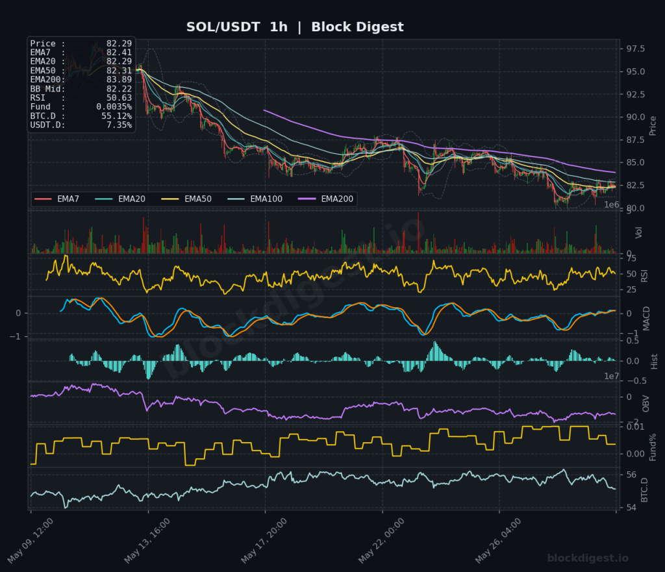Click the BTC.D 54 tick label
This screenshot has width=665, height=572.
(x=631, y=508)
